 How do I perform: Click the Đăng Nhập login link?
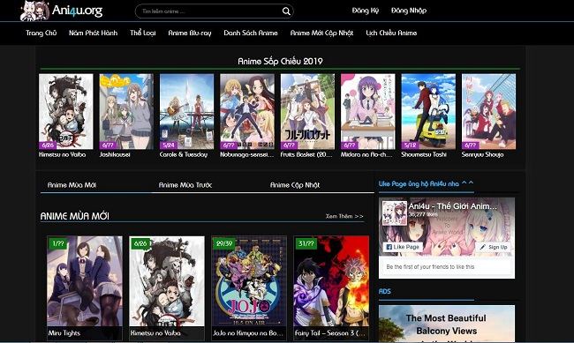tap(409, 11)
